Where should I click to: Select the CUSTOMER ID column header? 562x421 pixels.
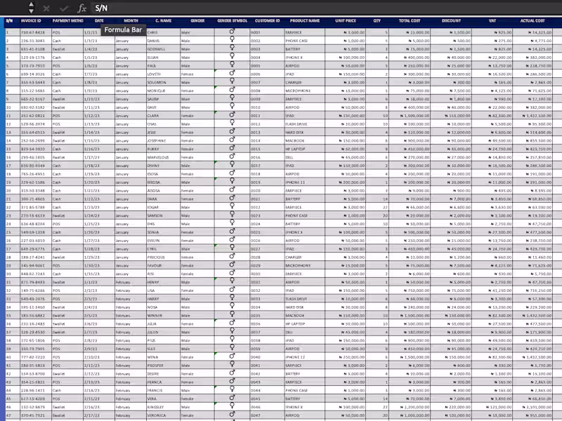(x=268, y=21)
